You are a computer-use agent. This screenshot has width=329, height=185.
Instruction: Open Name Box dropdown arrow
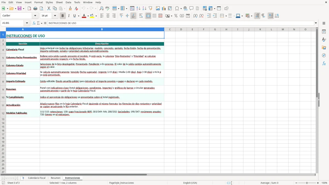tap(27, 23)
